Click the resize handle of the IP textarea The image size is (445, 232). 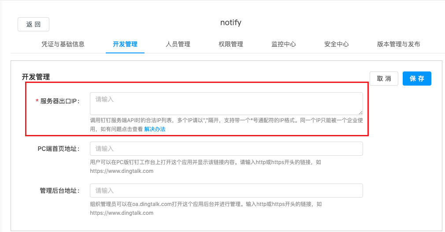coord(361,113)
